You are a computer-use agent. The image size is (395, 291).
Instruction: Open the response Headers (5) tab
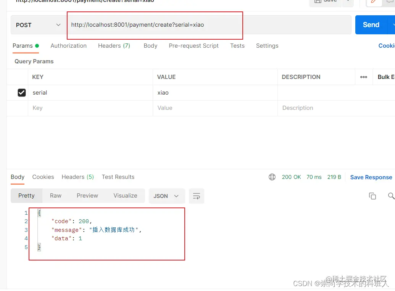(77, 177)
